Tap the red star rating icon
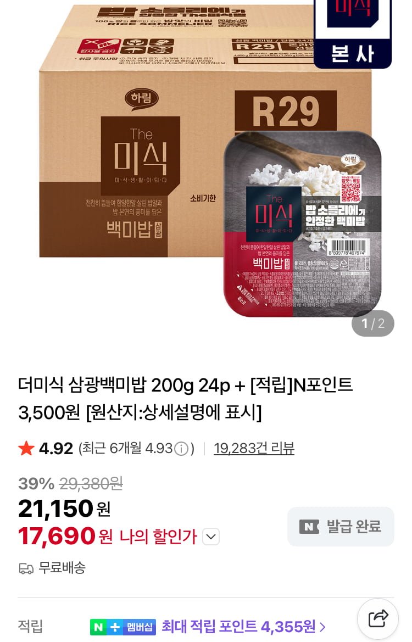412x642 pixels. point(26,448)
